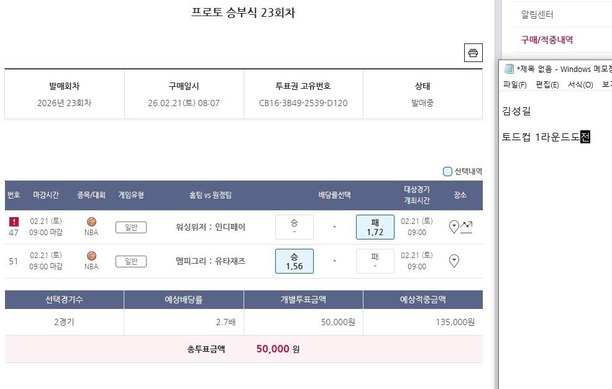The width and height of the screenshot is (612, 389).
Task: Open location pin for Washington vs Indiana game
Action: [x=454, y=227]
